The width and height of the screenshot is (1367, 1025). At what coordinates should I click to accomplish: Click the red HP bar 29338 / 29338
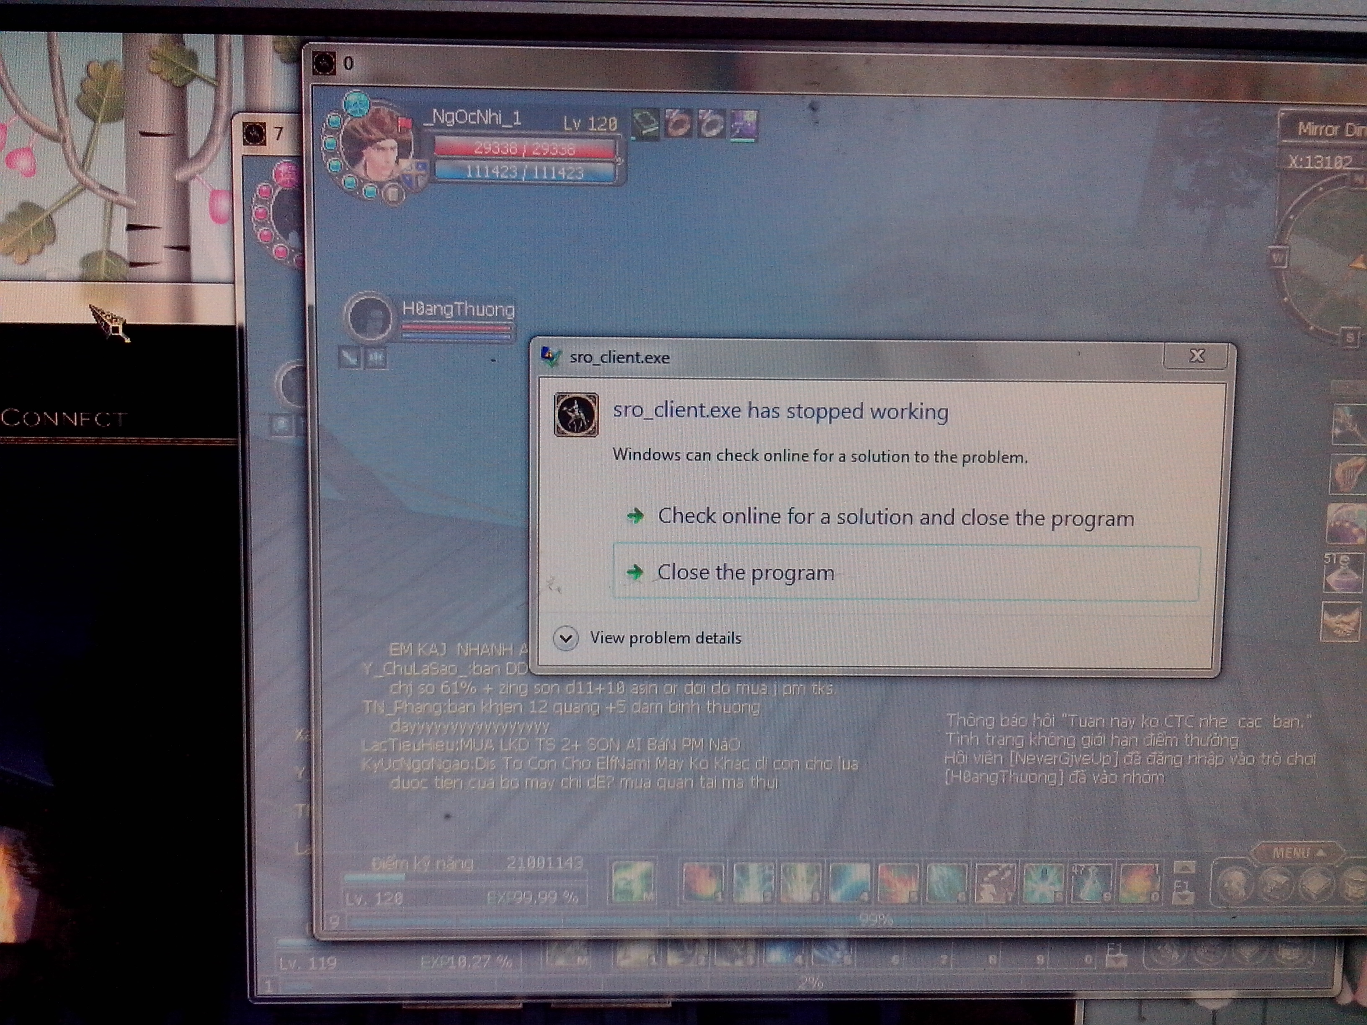[x=525, y=148]
